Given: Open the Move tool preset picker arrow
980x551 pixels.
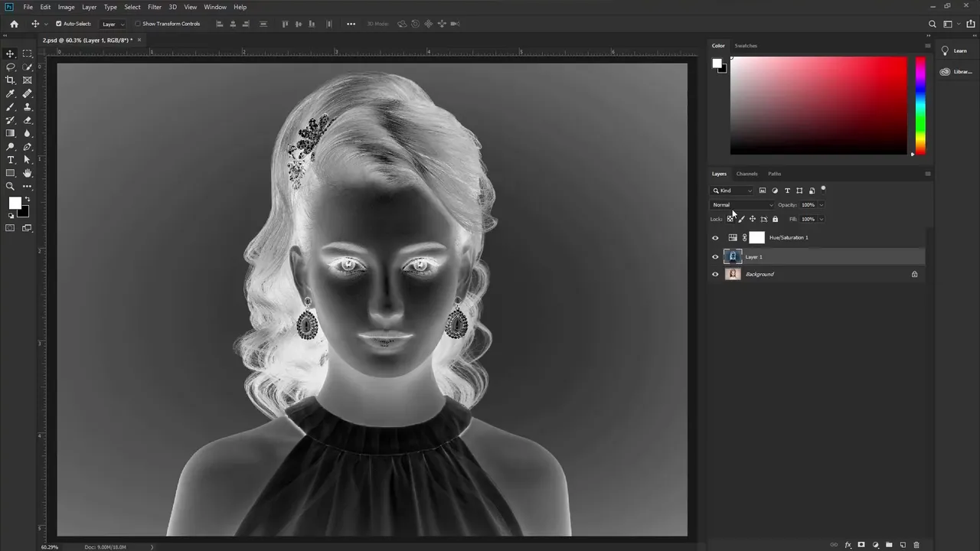Looking at the screenshot, I should coord(46,24).
